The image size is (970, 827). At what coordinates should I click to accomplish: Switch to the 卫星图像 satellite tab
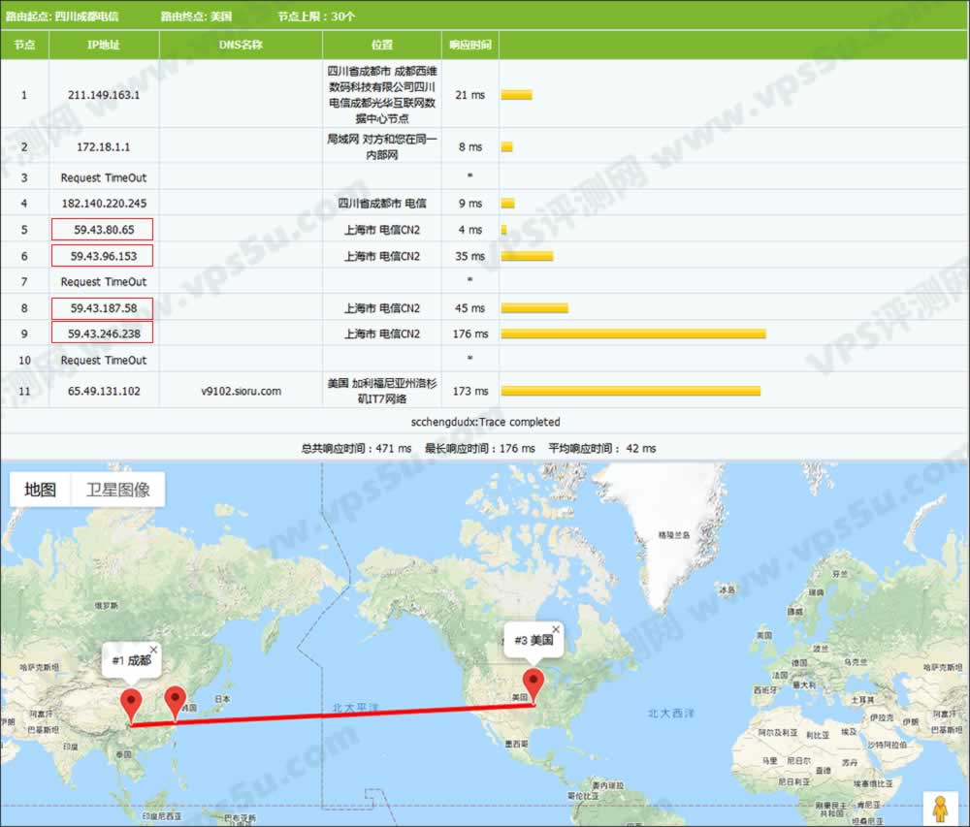pyautogui.click(x=118, y=490)
